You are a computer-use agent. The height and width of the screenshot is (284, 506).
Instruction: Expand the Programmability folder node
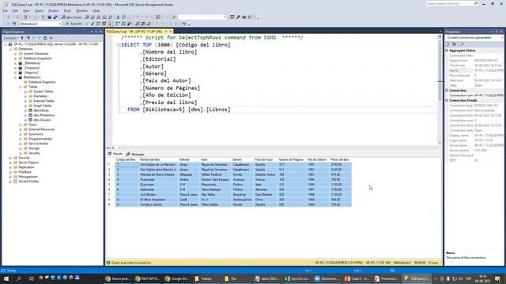tap(21, 139)
